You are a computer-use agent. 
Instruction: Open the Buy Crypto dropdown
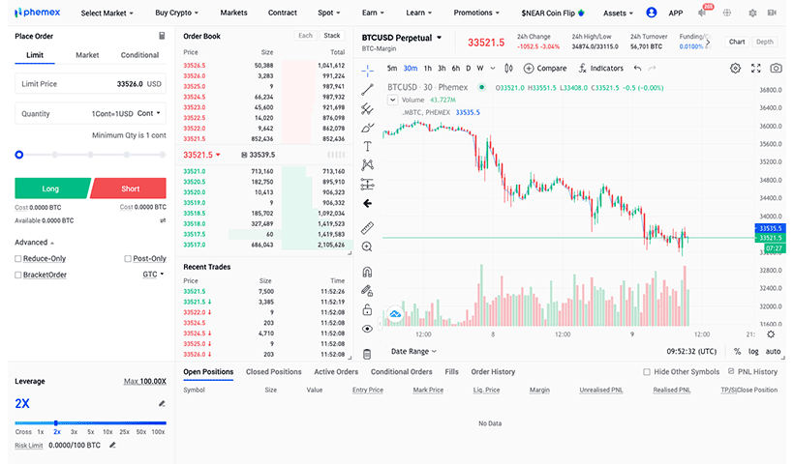coord(177,13)
